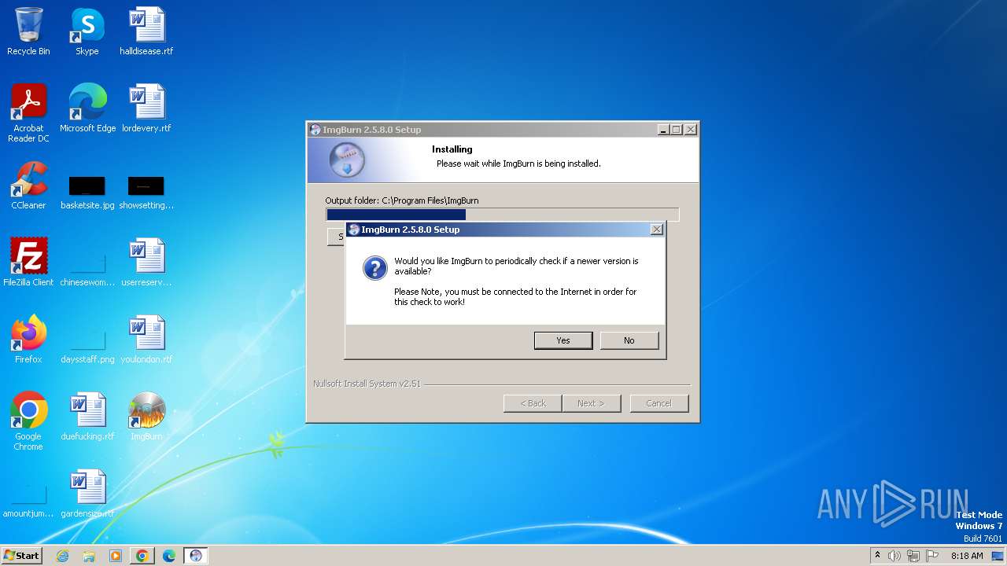Select the chinesewom file icon
The image size is (1007, 566).
click(87, 269)
